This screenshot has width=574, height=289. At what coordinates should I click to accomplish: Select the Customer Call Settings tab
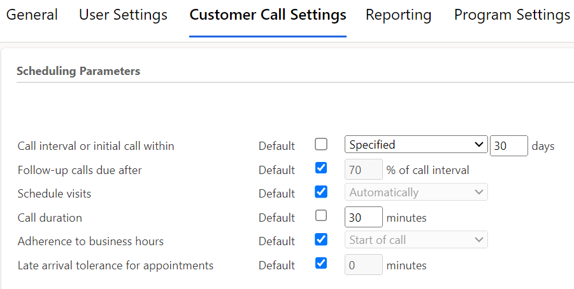pos(268,15)
